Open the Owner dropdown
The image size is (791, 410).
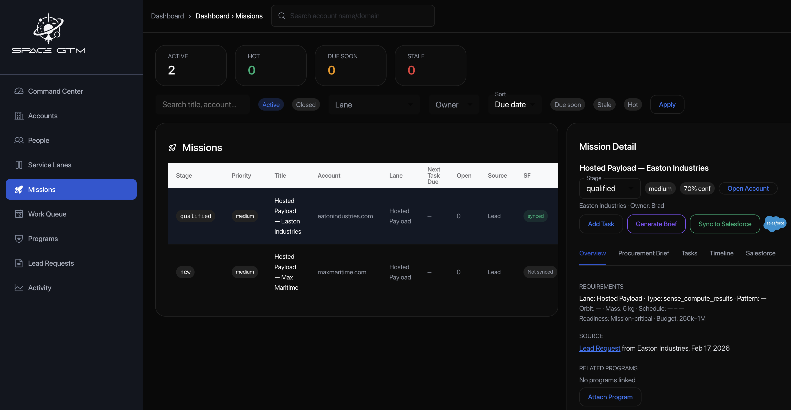(454, 104)
